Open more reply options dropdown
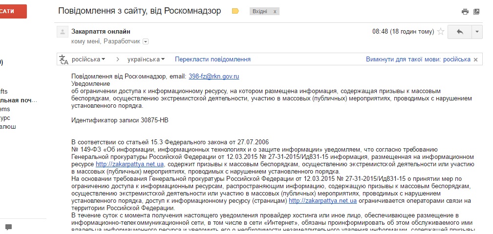493x234 pixels. [x=477, y=32]
